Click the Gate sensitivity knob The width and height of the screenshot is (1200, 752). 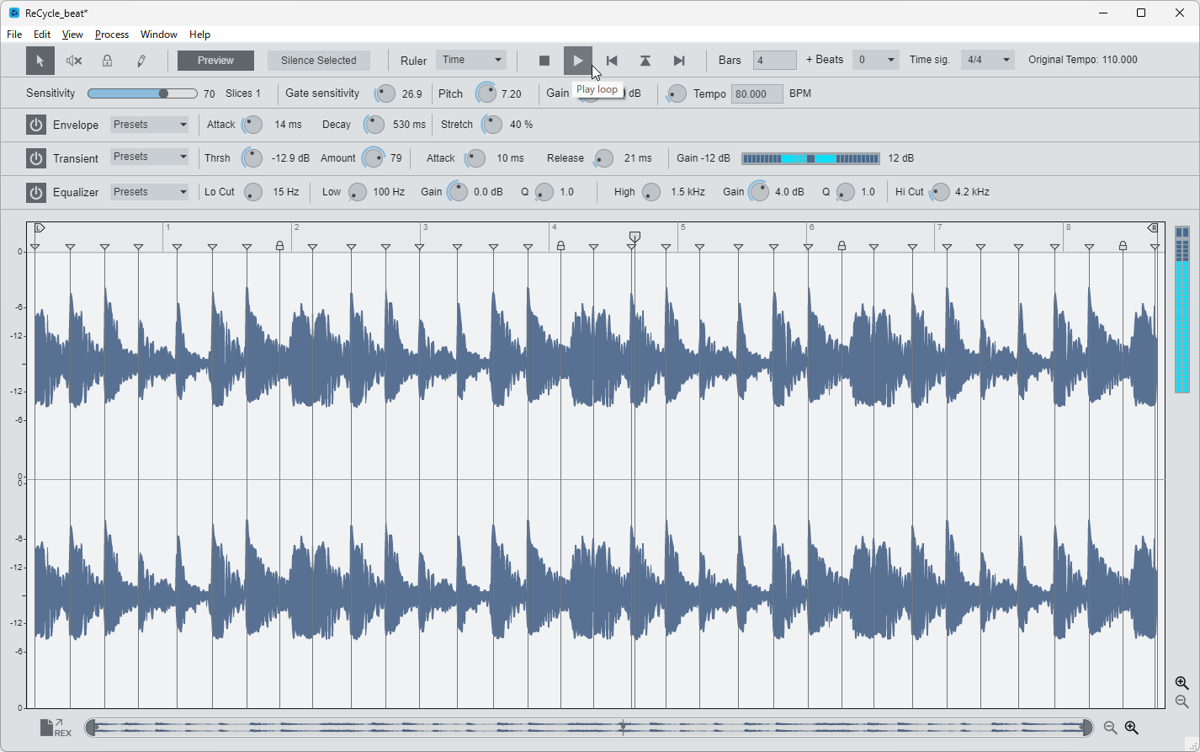click(385, 93)
